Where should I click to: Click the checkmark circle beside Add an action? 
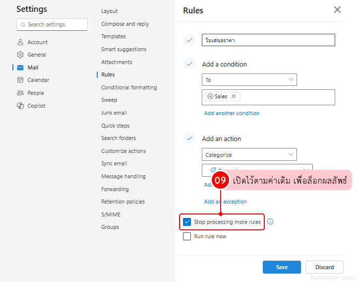189,139
